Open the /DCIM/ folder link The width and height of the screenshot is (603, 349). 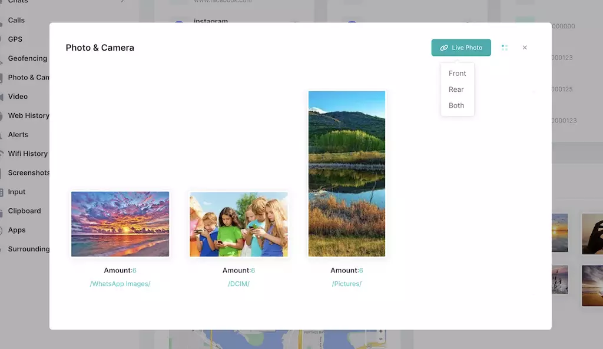point(238,284)
